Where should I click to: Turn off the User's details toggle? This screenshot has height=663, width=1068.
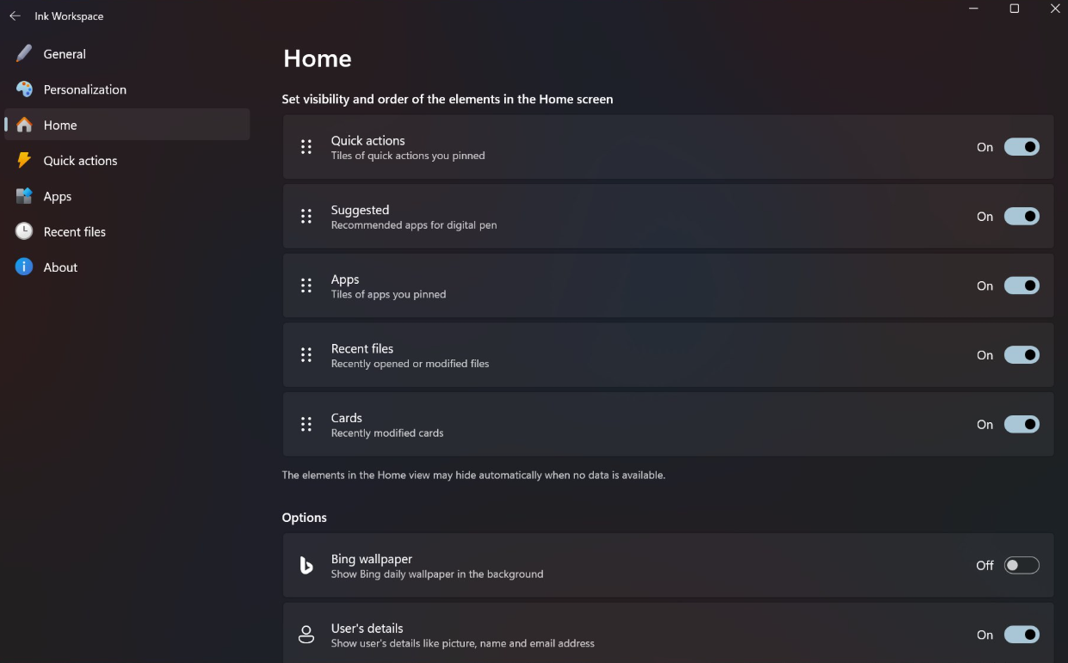[1022, 635]
